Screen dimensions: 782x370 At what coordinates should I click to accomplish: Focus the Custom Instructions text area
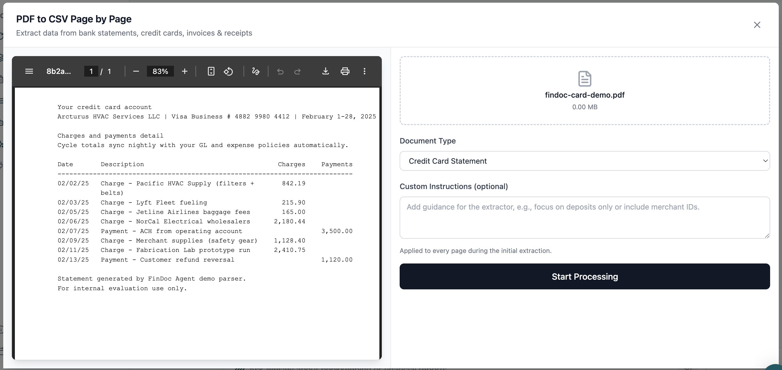584,217
